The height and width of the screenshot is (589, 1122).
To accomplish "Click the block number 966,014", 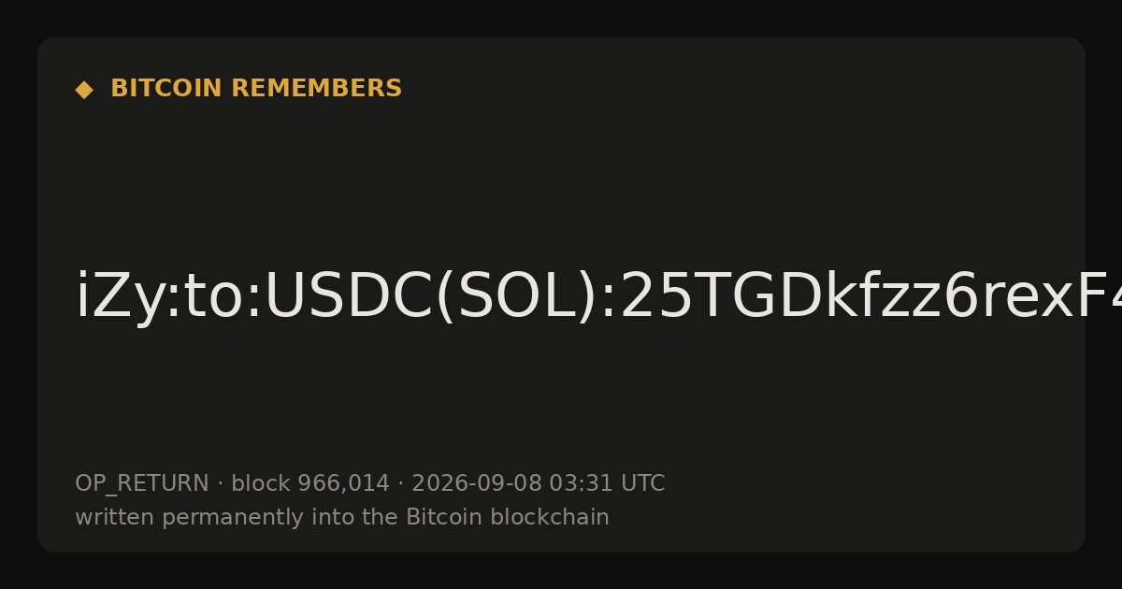I will click(343, 484).
